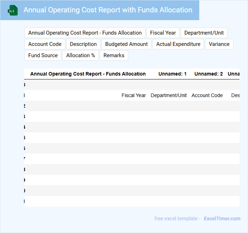Click the table's first column header title
This screenshot has height=233, width=248.
[88, 74]
